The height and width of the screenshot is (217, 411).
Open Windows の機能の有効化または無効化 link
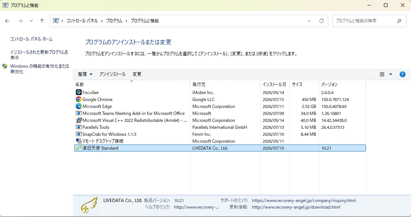tap(40, 69)
